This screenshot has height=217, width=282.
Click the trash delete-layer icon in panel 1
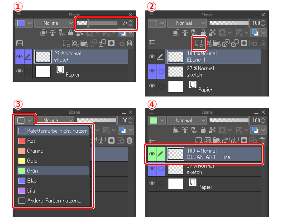(x=129, y=43)
